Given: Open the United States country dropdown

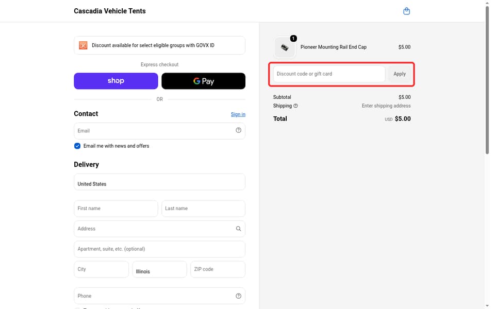Looking at the screenshot, I should point(159,182).
